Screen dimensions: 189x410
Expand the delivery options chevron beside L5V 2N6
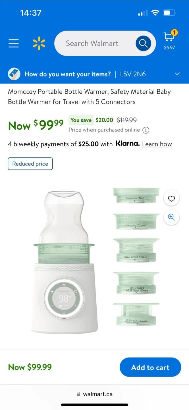pos(177,74)
